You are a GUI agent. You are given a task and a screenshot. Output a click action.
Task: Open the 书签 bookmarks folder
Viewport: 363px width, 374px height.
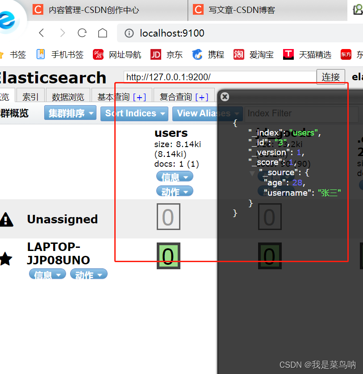tap(13, 55)
